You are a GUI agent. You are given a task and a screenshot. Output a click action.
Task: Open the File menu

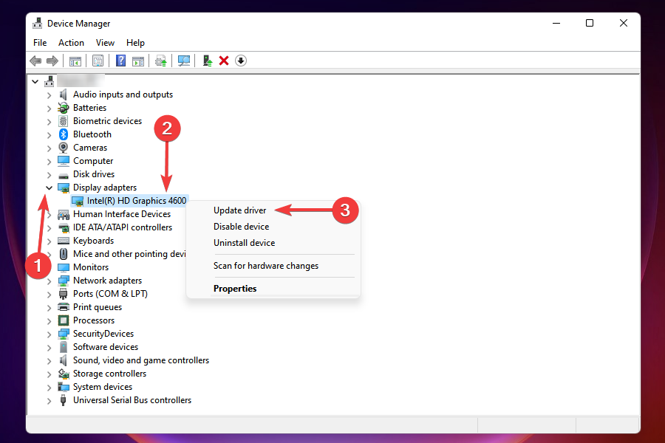pyautogui.click(x=40, y=43)
